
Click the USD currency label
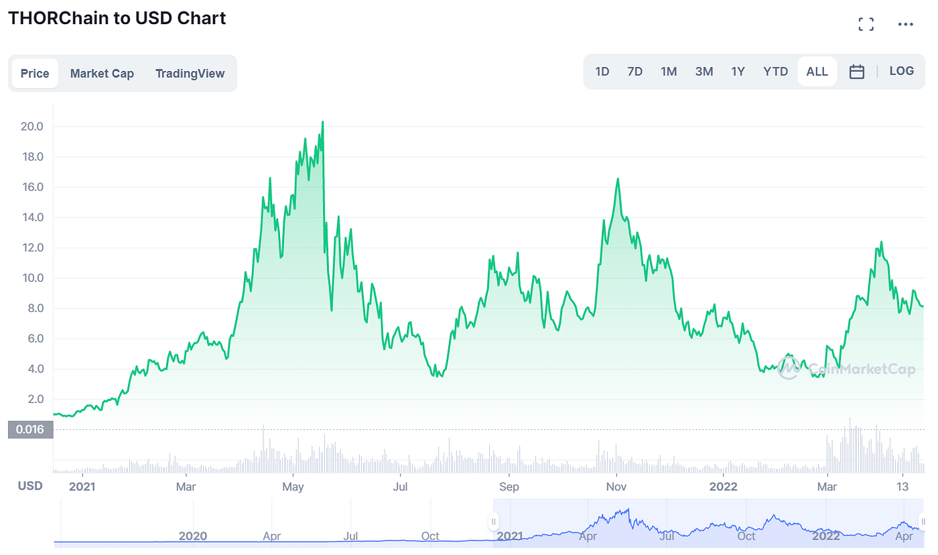point(30,486)
